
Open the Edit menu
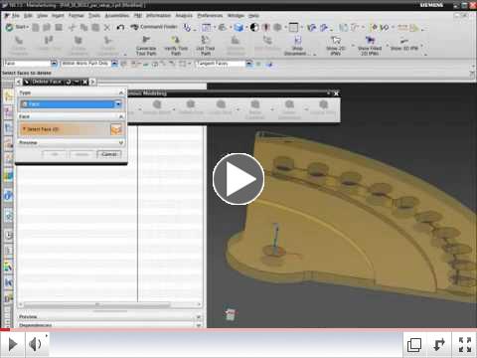point(28,16)
